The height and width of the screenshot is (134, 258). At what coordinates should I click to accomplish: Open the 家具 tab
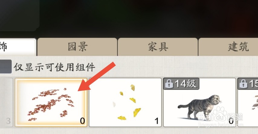pyautogui.click(x=158, y=47)
